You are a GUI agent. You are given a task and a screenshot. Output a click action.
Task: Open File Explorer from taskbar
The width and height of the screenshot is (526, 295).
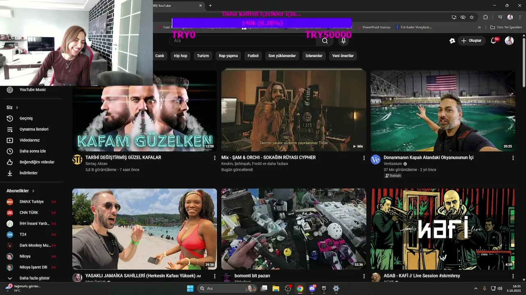point(276,288)
